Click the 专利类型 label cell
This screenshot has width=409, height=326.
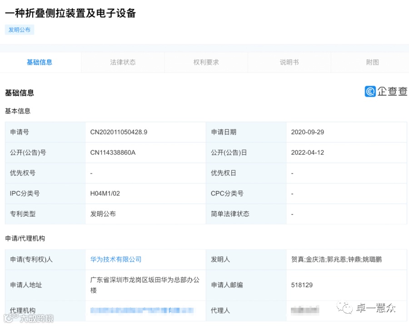[45, 214]
